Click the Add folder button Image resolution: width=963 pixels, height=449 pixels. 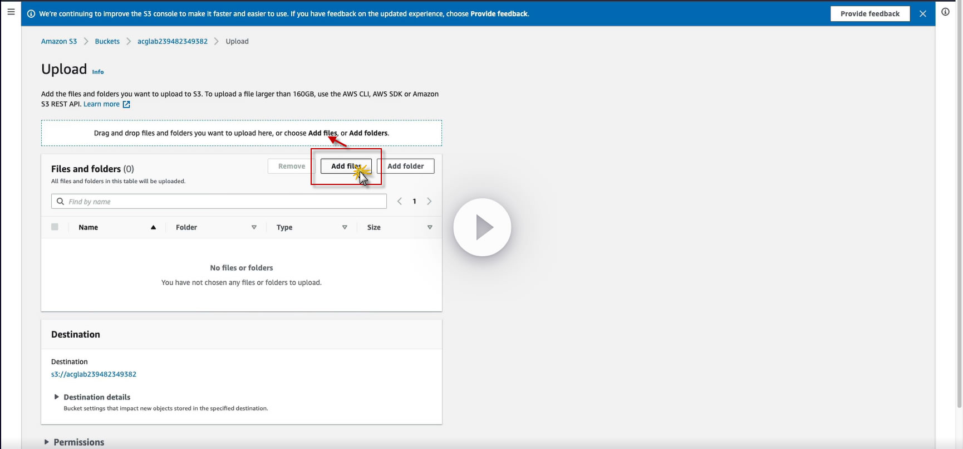(x=406, y=166)
